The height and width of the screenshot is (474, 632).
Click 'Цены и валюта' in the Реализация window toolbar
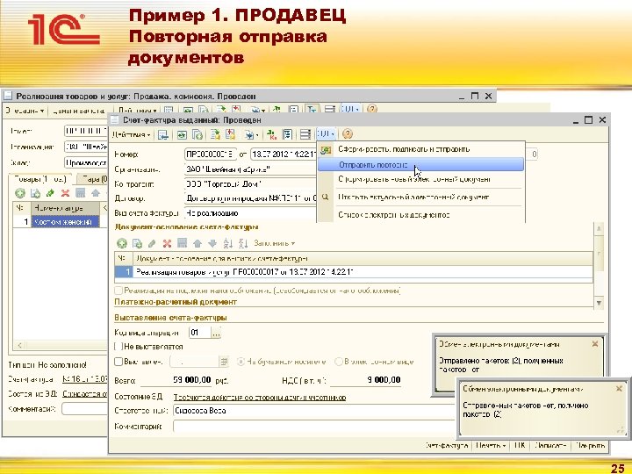coord(79,110)
